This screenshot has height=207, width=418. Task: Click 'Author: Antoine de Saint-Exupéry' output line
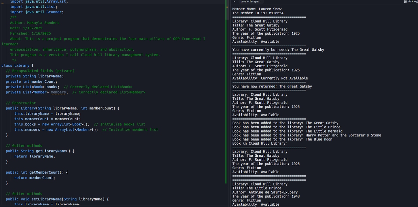pos(265,192)
